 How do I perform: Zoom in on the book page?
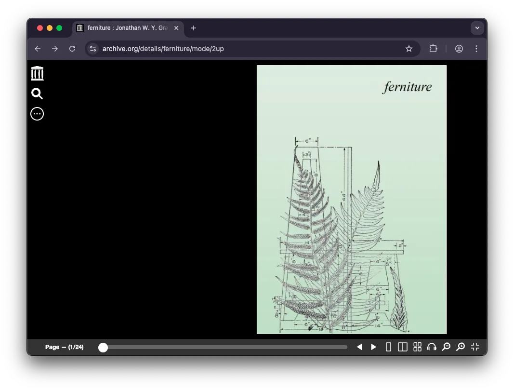click(x=461, y=347)
